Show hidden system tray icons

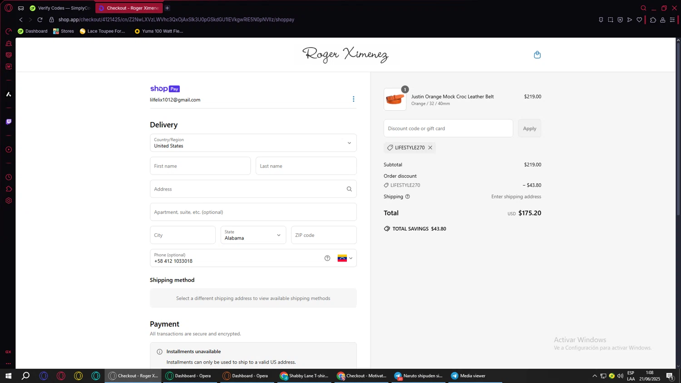pyautogui.click(x=594, y=375)
